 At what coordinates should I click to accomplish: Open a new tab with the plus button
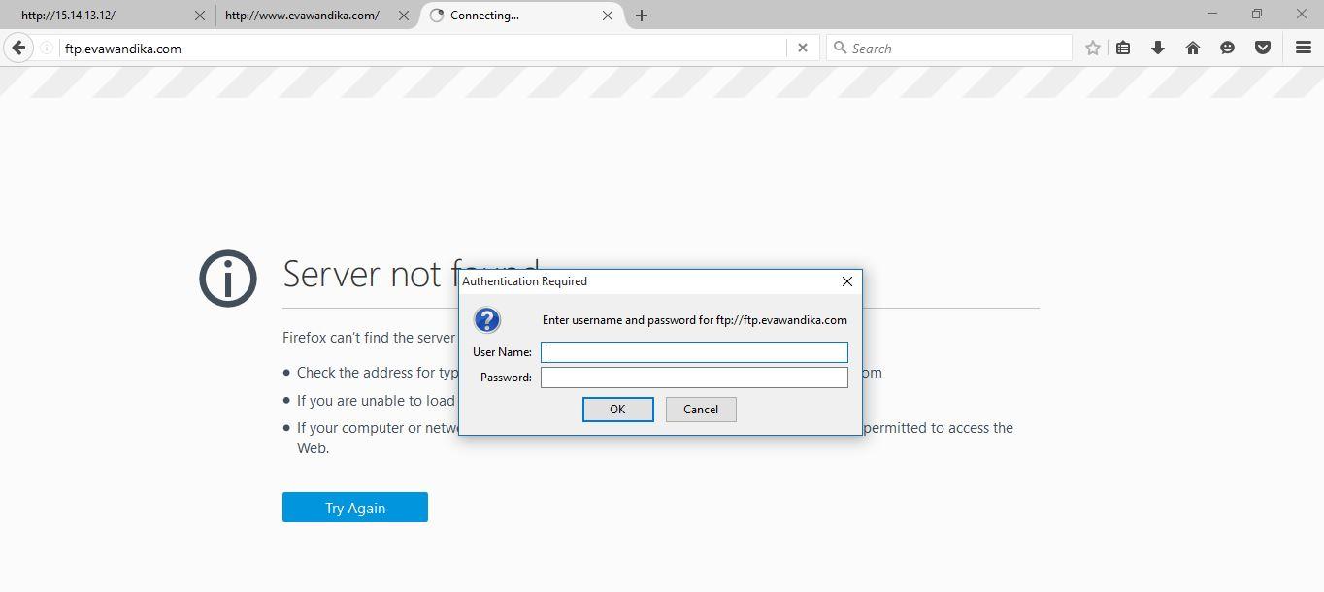click(641, 16)
